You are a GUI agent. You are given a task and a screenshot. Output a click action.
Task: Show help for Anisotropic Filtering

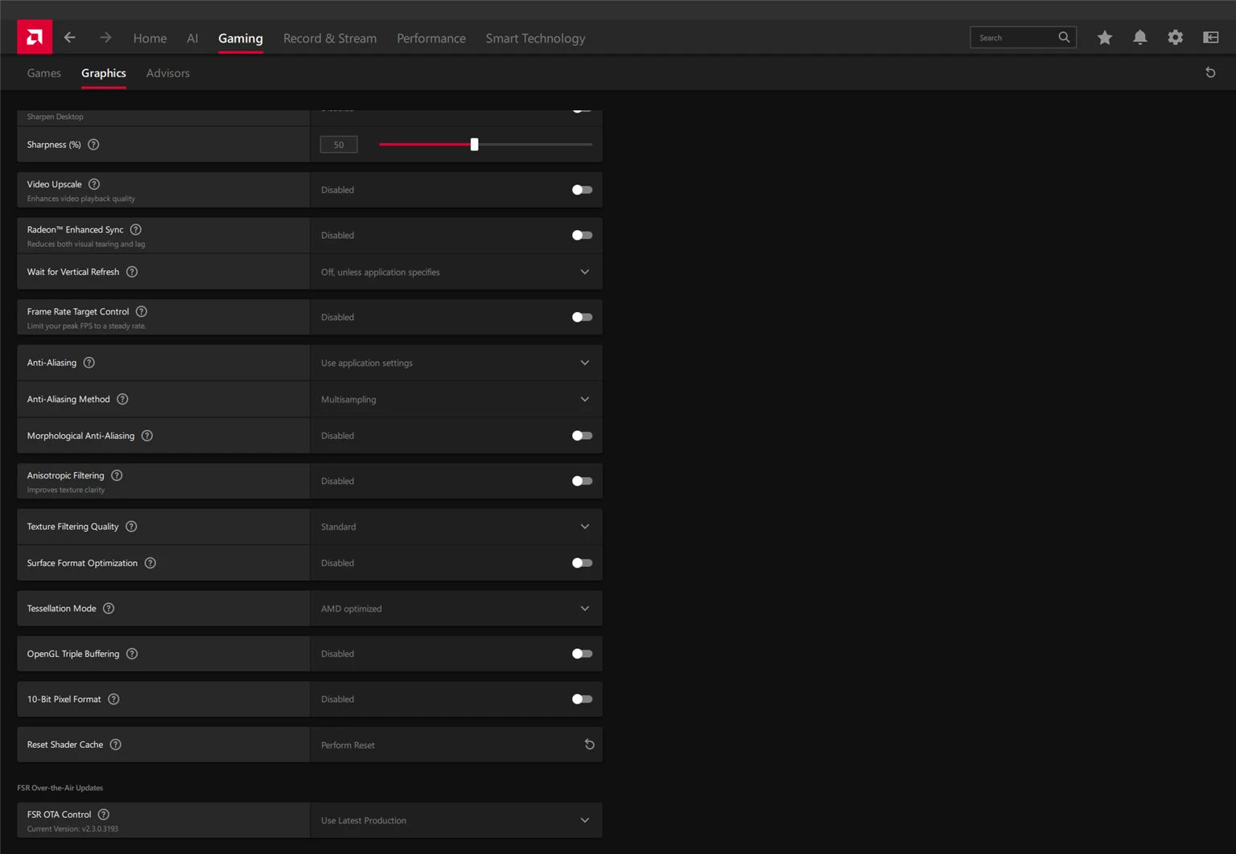pyautogui.click(x=117, y=476)
